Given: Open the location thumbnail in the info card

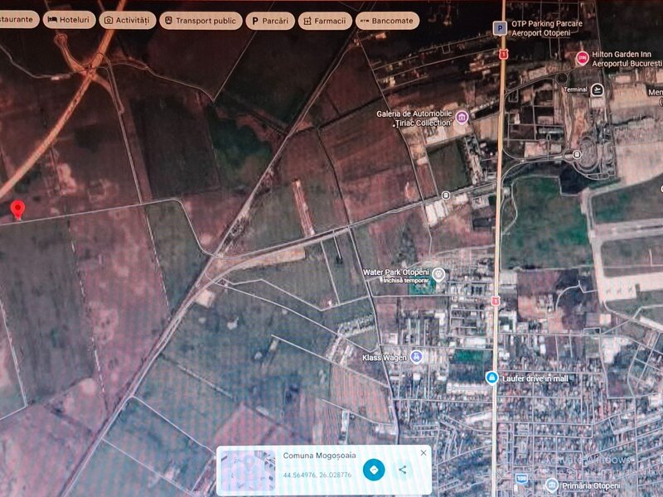Looking at the screenshot, I should pyautogui.click(x=248, y=470).
